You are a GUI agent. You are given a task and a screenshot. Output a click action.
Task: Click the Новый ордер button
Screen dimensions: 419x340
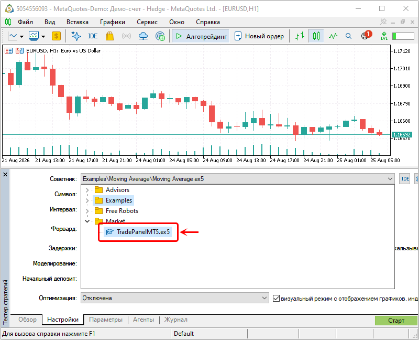[x=259, y=36]
